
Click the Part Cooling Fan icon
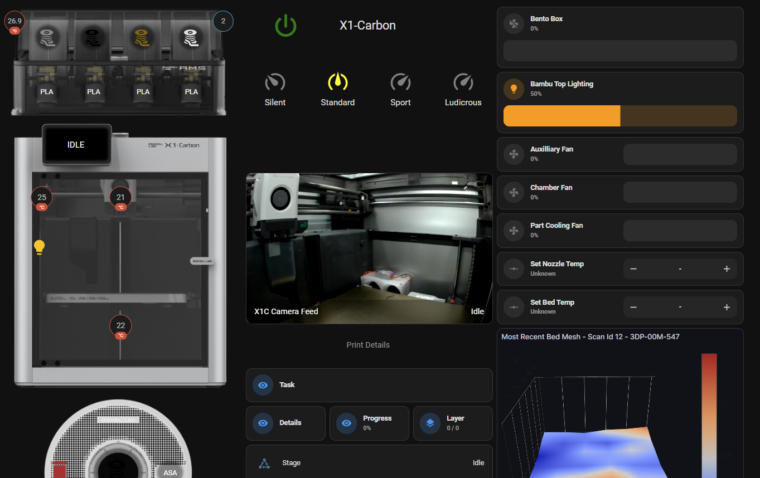click(514, 230)
